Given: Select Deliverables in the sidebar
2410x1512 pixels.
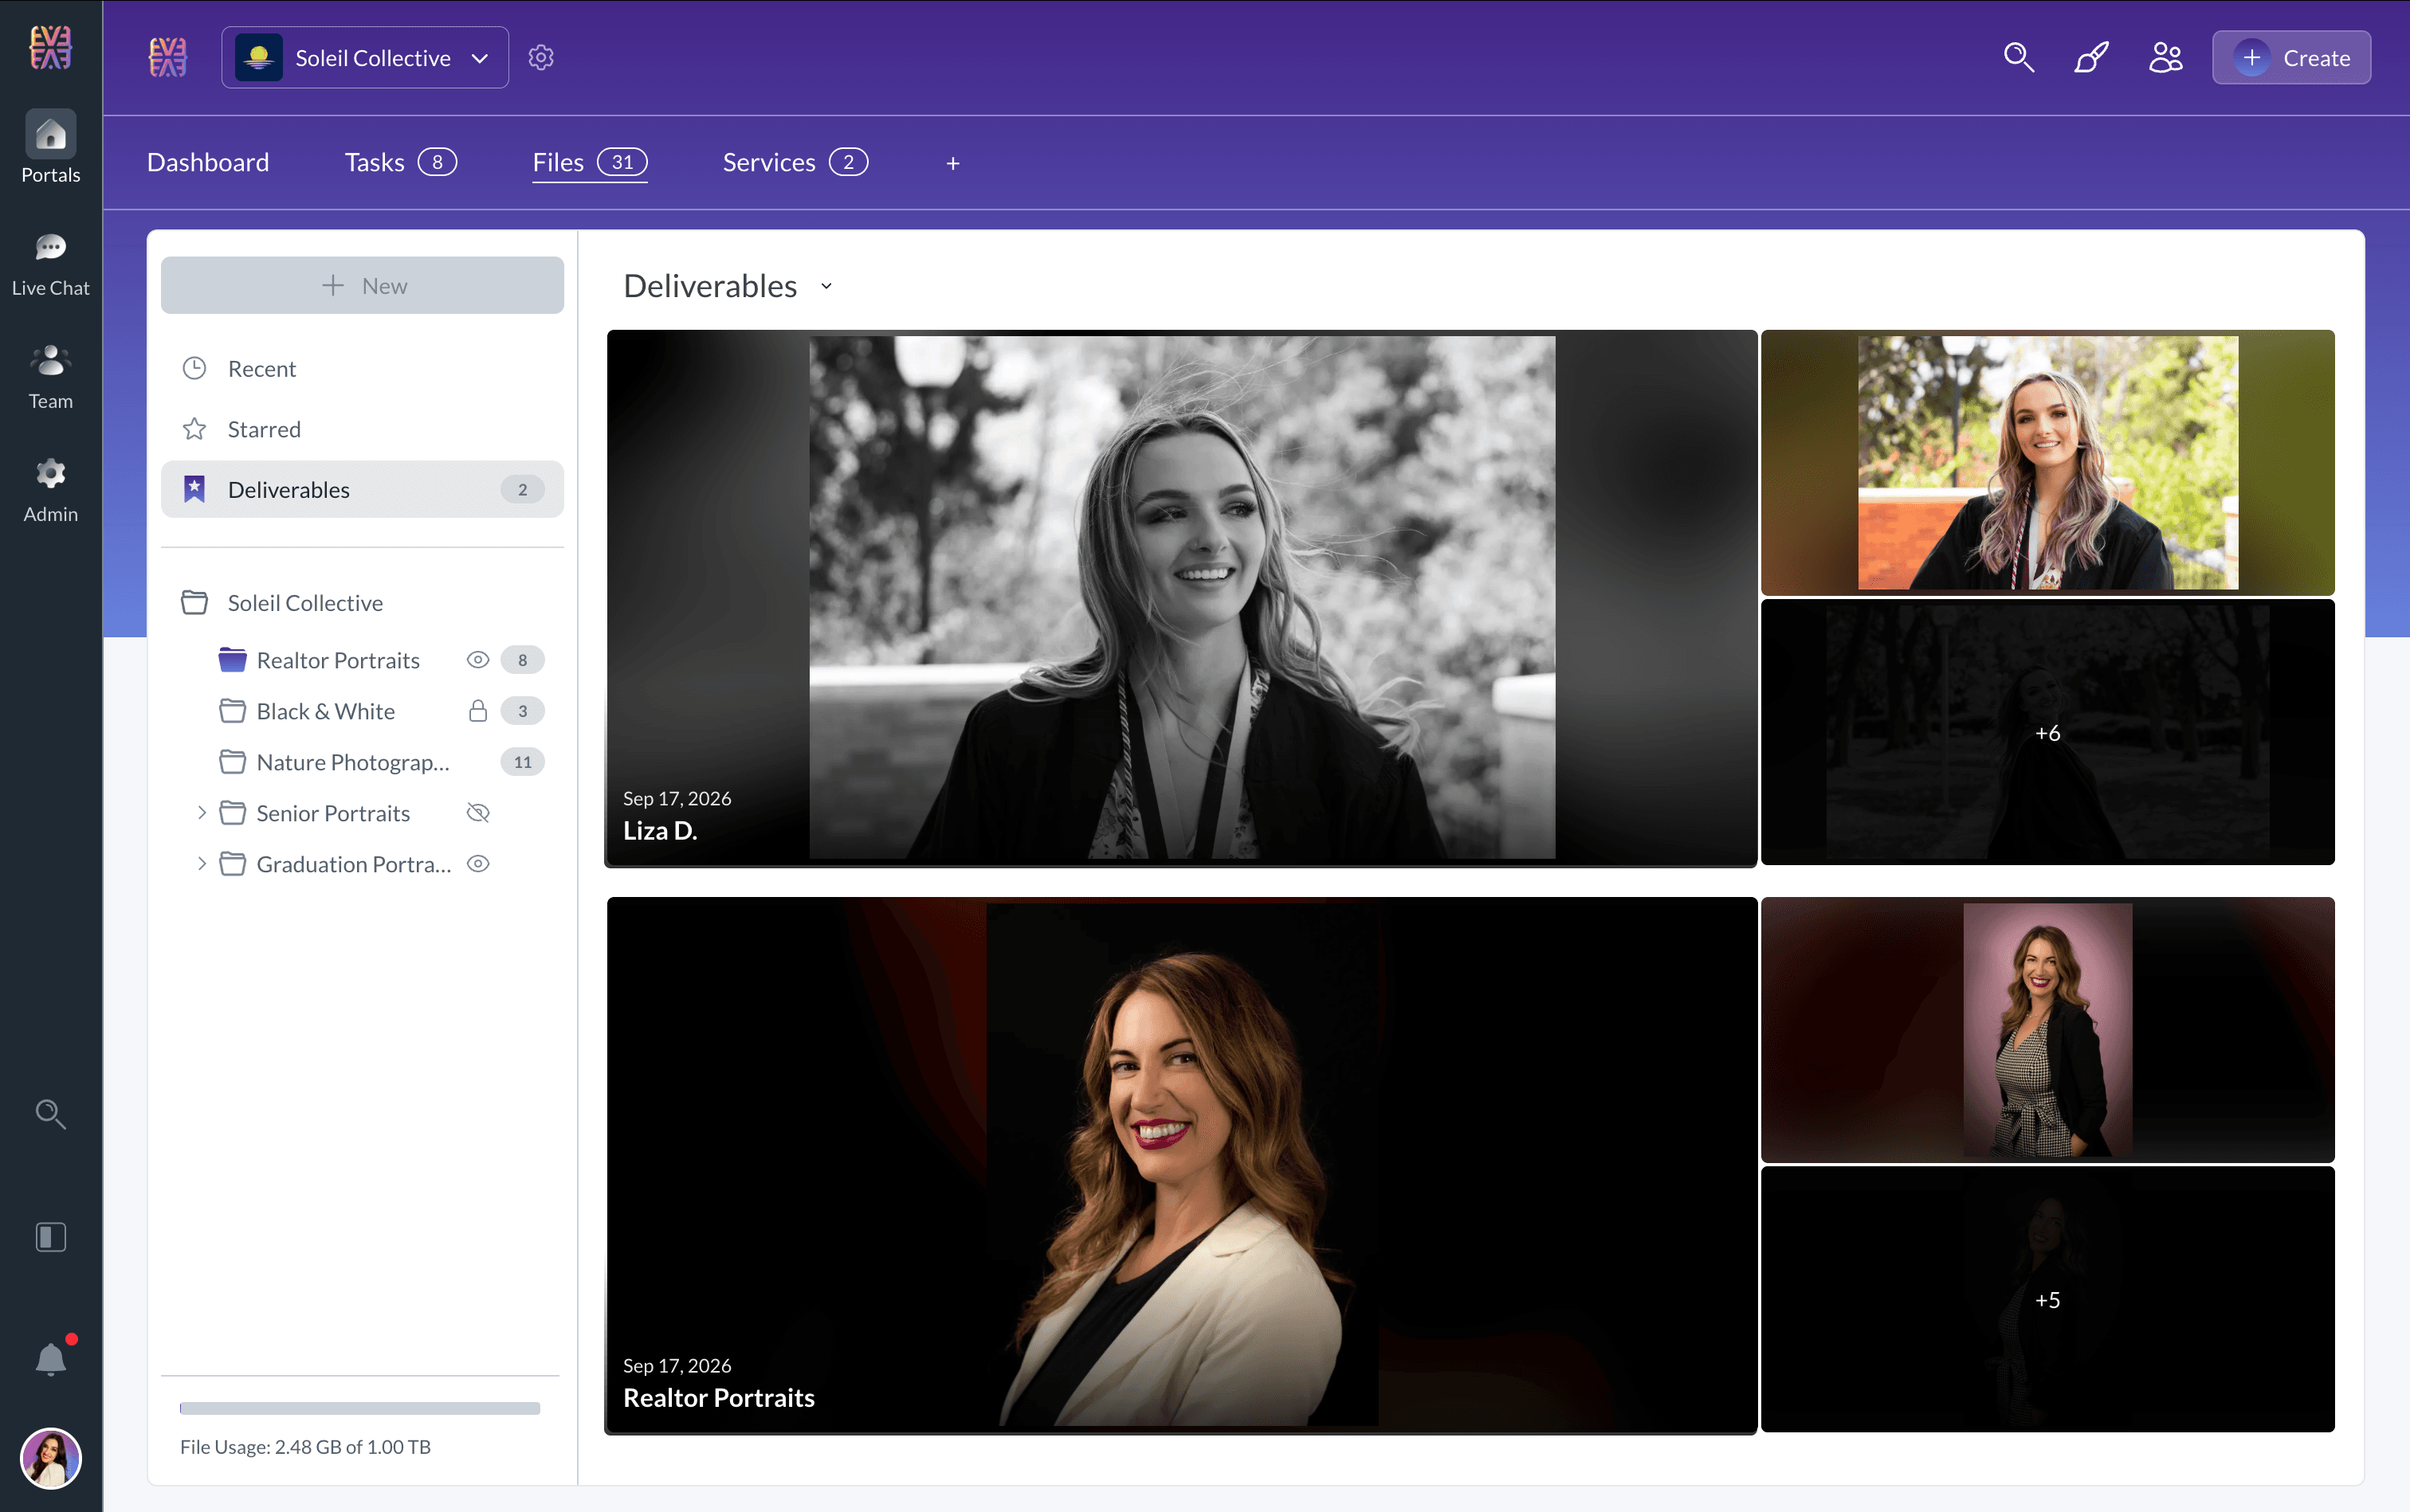Looking at the screenshot, I should (362, 489).
